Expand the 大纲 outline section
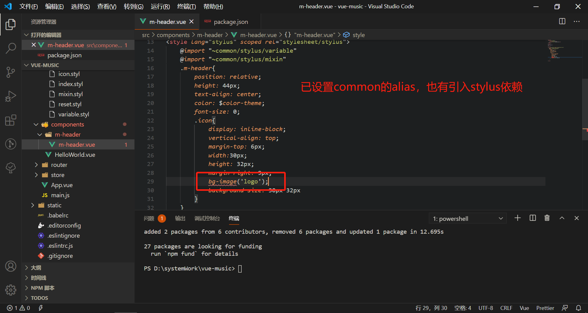The height and width of the screenshot is (313, 588). tap(26, 268)
